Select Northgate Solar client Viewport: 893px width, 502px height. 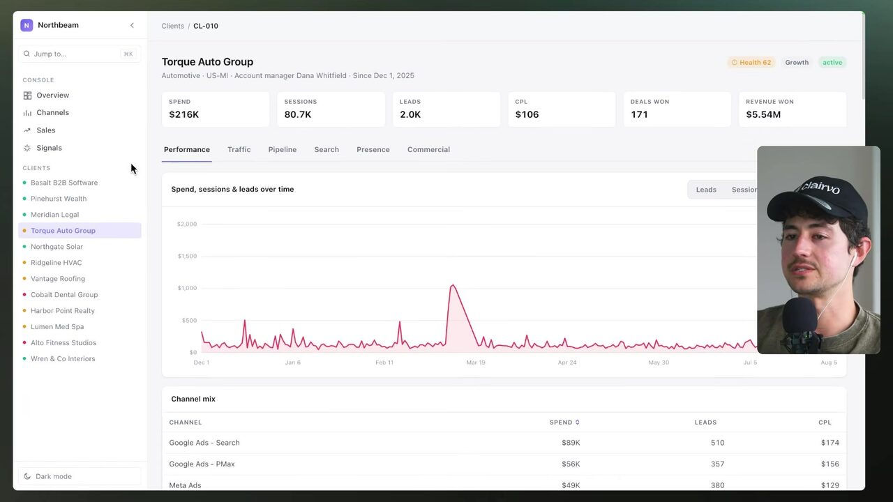point(80,247)
